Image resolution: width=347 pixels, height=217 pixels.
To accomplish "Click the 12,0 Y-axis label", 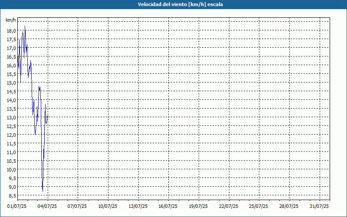I will pos(11,135).
